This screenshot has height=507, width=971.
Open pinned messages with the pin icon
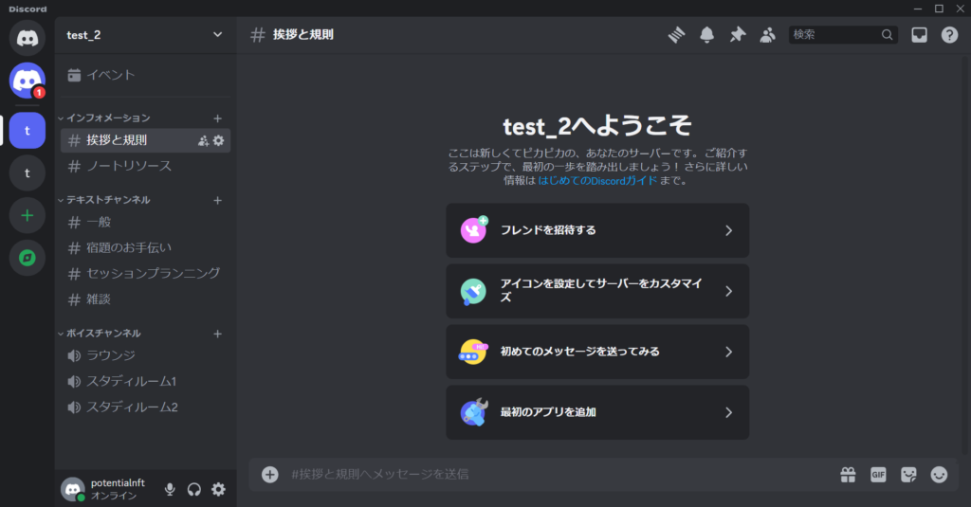(x=737, y=35)
